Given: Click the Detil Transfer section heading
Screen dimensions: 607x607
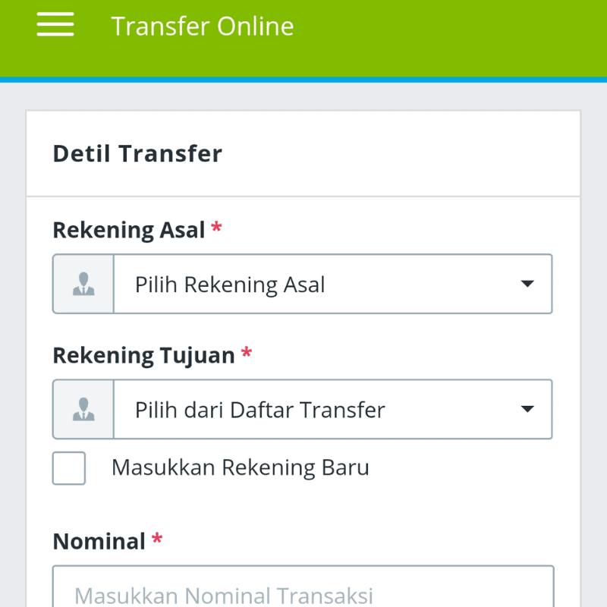Looking at the screenshot, I should point(137,153).
